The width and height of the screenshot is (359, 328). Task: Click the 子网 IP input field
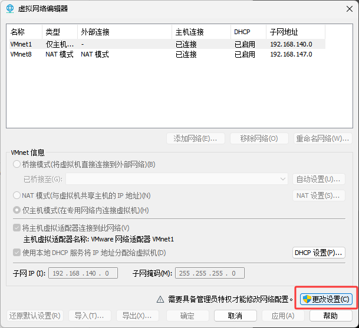click(83, 273)
